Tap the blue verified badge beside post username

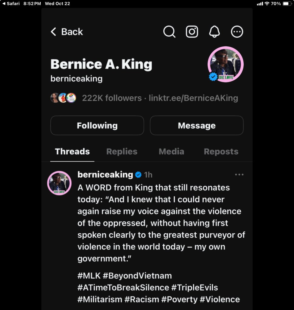(x=138, y=175)
